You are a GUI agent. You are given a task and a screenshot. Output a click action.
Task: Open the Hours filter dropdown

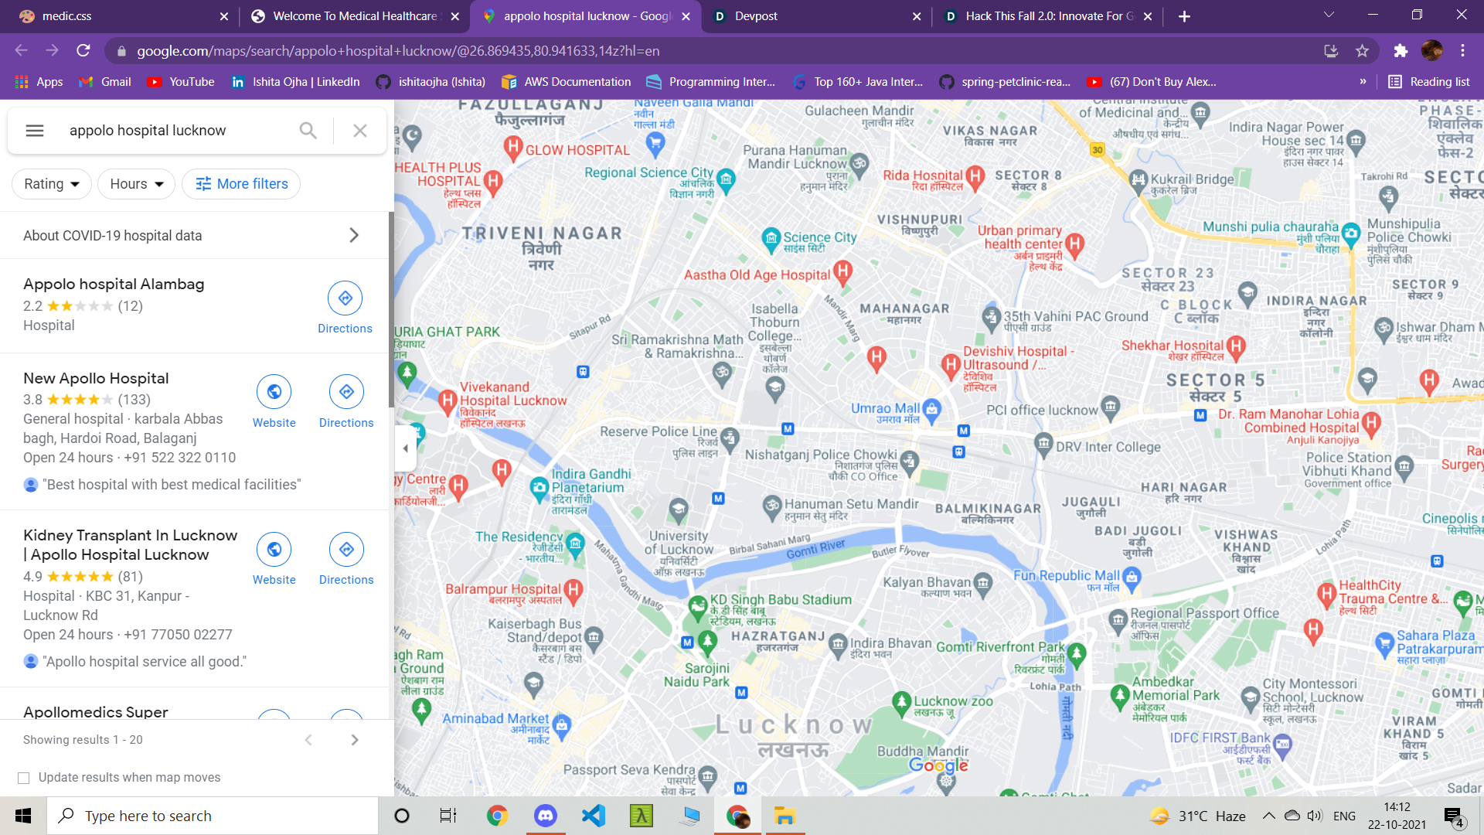coord(137,184)
